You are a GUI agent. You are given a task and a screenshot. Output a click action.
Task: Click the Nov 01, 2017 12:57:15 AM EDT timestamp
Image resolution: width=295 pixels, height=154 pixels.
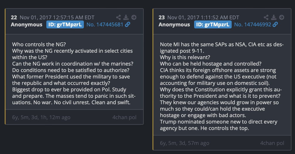pyautogui.click(x=57, y=18)
